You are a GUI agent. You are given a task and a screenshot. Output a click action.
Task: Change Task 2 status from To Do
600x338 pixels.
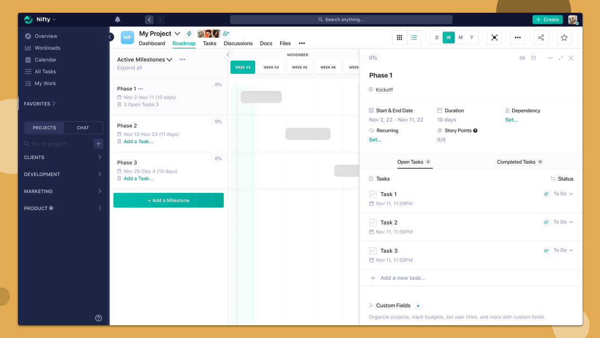coord(558,222)
